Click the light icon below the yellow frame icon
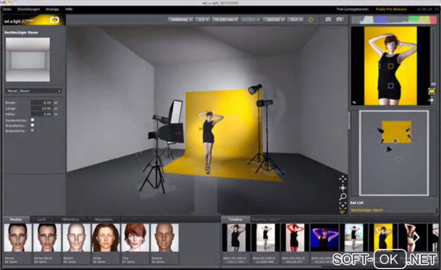The width and height of the screenshot is (441, 270). pos(431,100)
